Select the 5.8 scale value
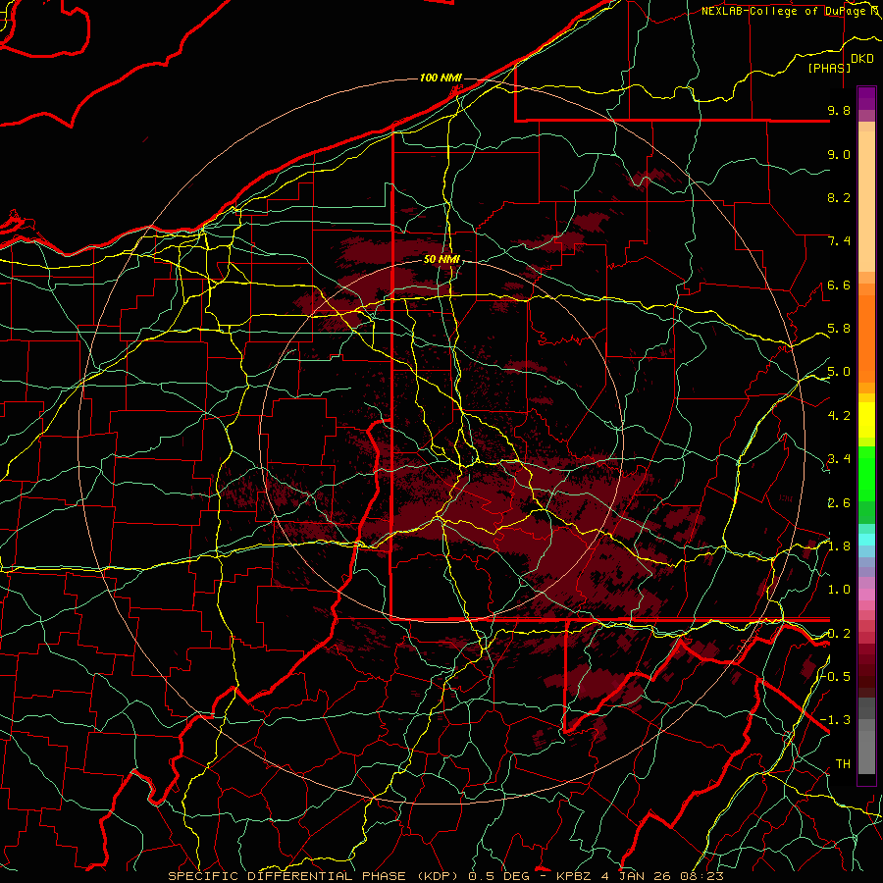Screen dimensions: 883x883 (x=839, y=329)
